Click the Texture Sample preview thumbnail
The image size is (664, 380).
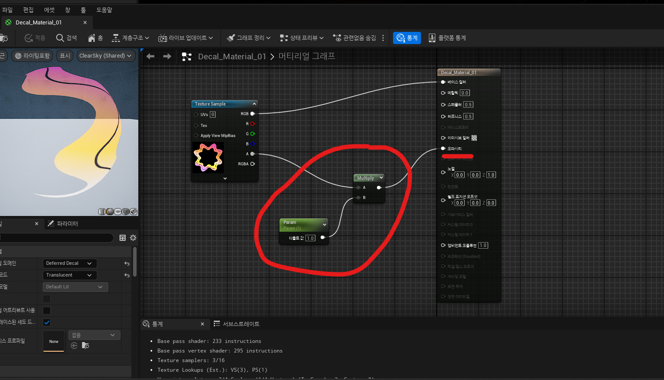coord(208,157)
